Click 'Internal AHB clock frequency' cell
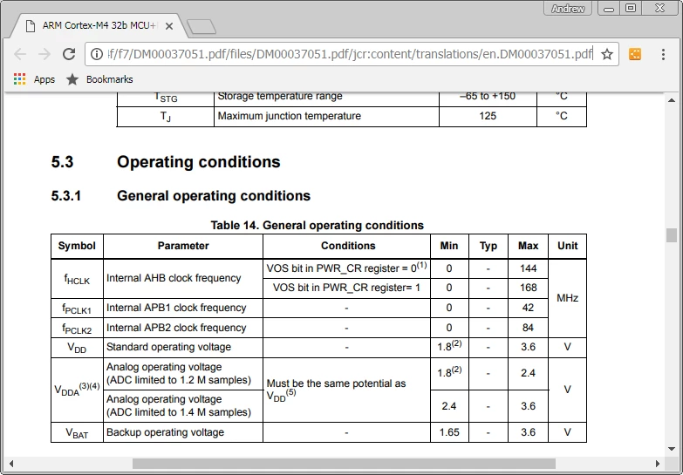 pos(183,278)
